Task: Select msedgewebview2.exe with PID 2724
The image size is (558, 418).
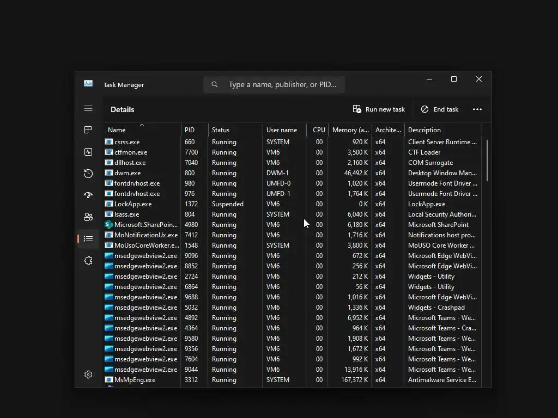Action: 145,276
